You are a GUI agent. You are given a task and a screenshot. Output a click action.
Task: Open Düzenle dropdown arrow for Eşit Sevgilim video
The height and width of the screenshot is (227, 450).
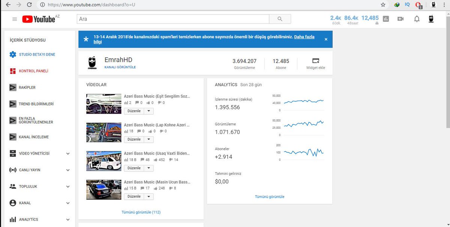(148, 111)
